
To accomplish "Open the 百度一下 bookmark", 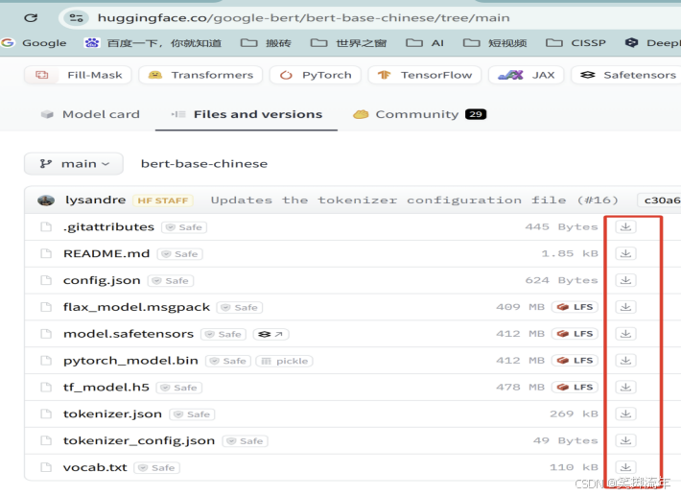I will click(x=153, y=43).
